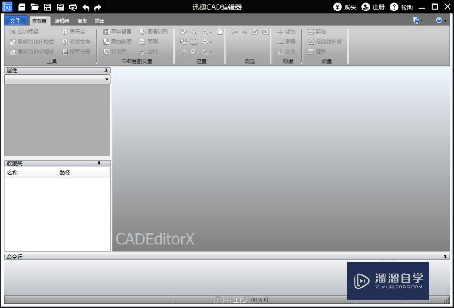454x308 pixels.
Task: Open the 背景色 background color picker
Action: point(115,51)
